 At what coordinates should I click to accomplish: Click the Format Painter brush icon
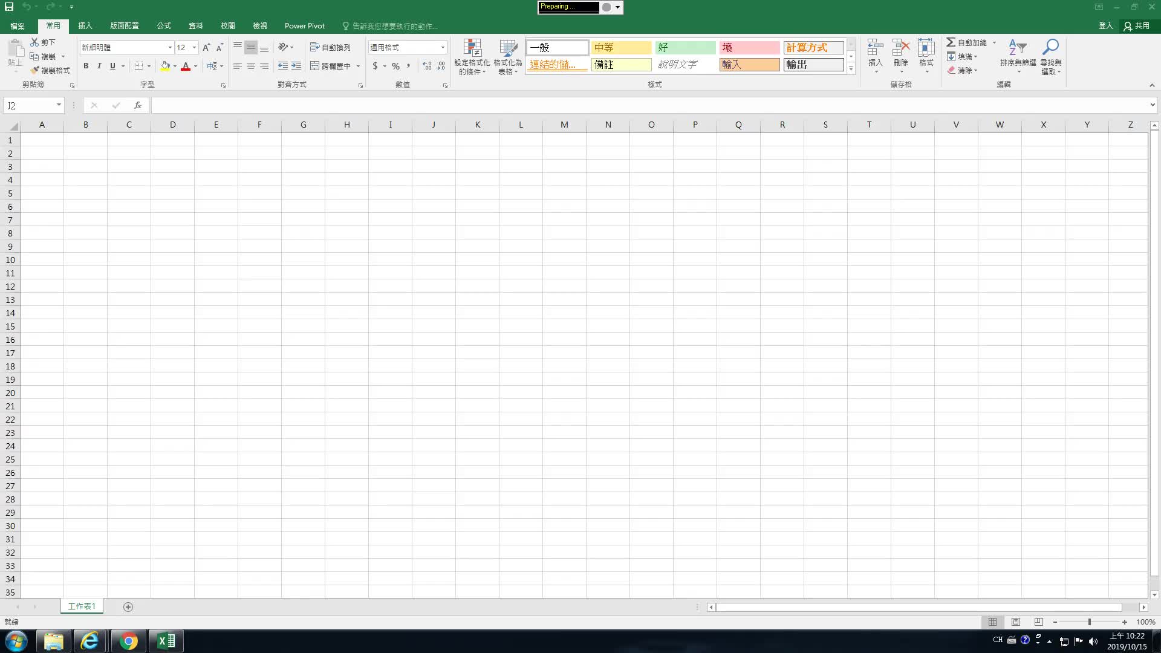click(34, 70)
